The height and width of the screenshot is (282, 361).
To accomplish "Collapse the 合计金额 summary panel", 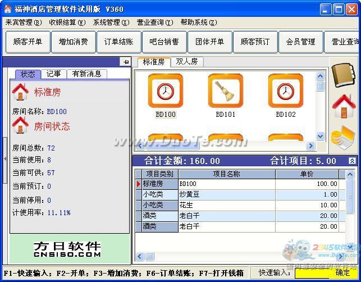I will [351, 161].
